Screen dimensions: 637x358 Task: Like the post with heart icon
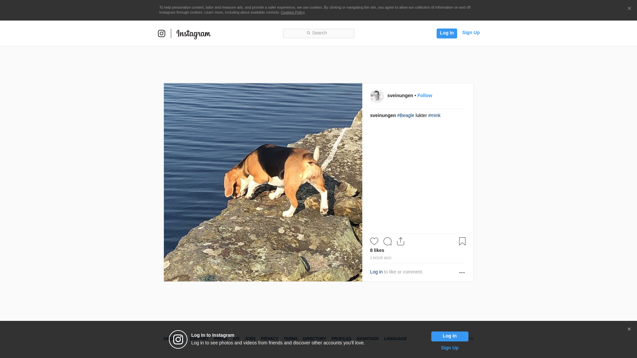pyautogui.click(x=374, y=241)
